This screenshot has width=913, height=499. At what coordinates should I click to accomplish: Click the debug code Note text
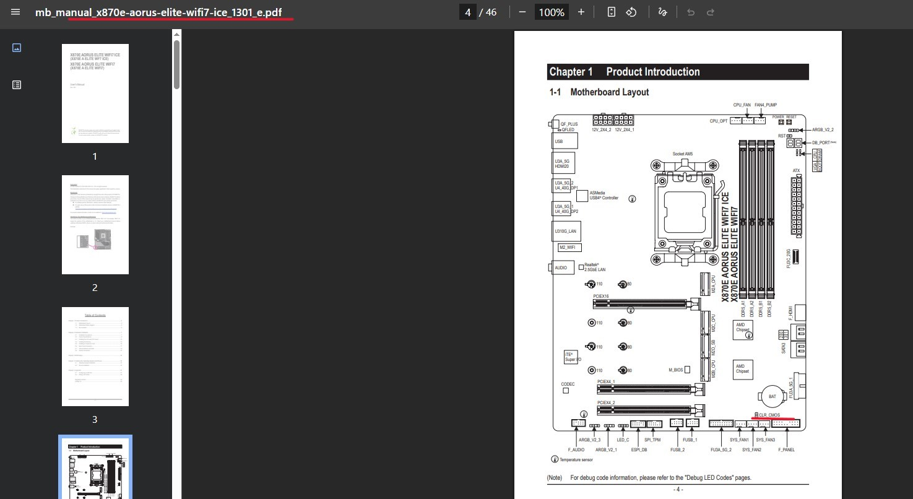[x=649, y=478]
